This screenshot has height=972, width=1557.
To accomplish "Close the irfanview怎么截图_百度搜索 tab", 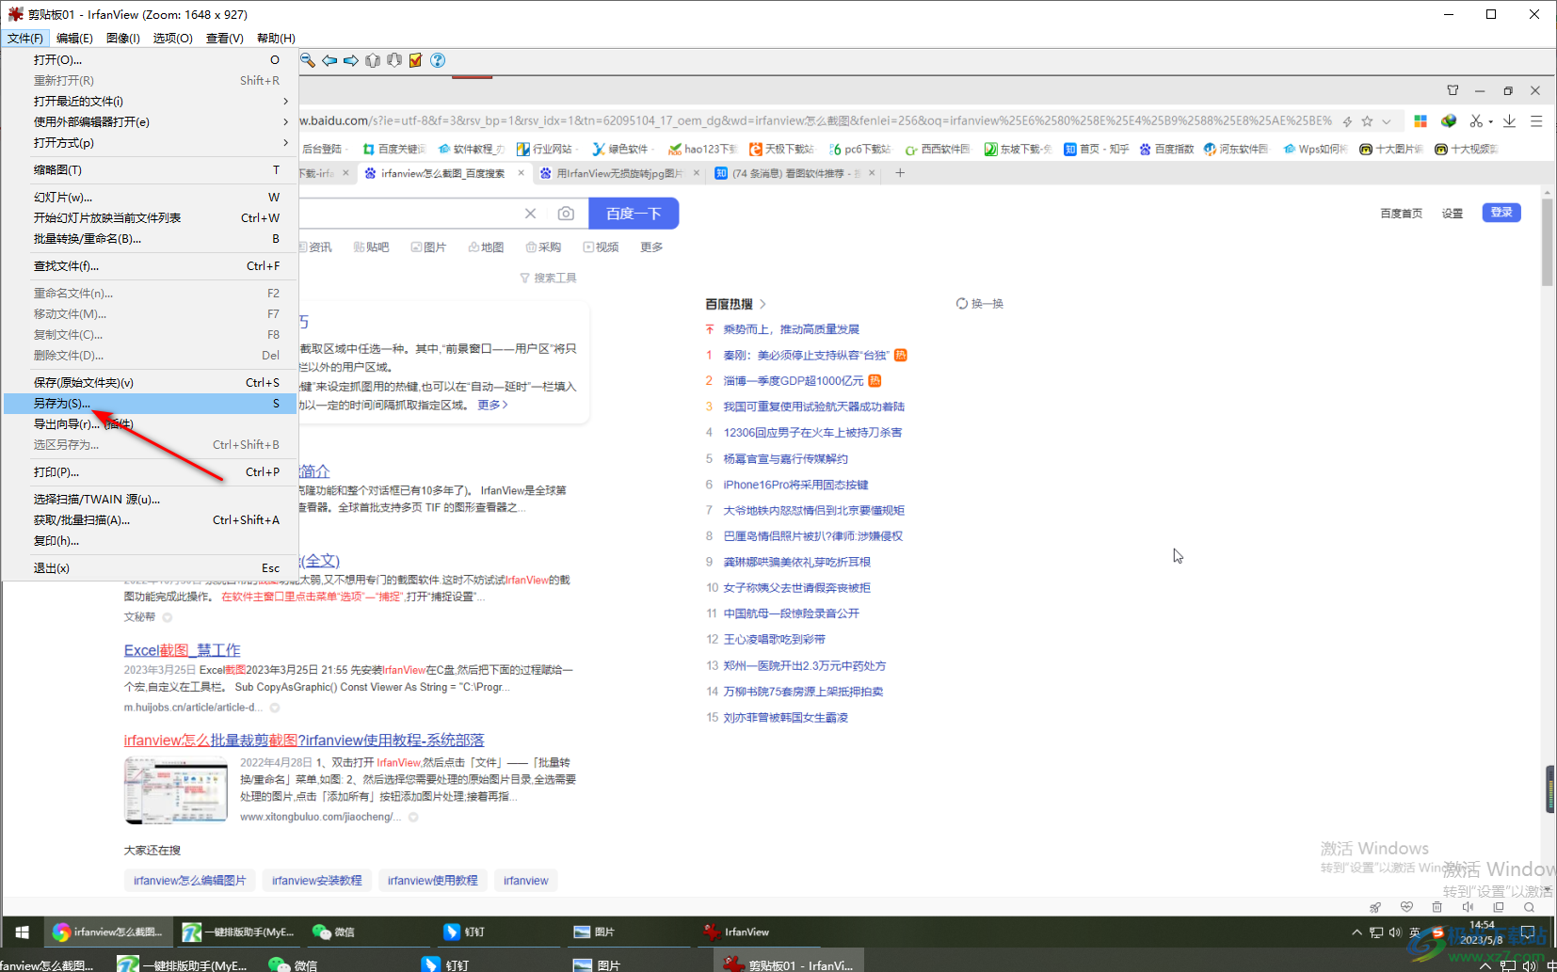I will click(x=521, y=173).
